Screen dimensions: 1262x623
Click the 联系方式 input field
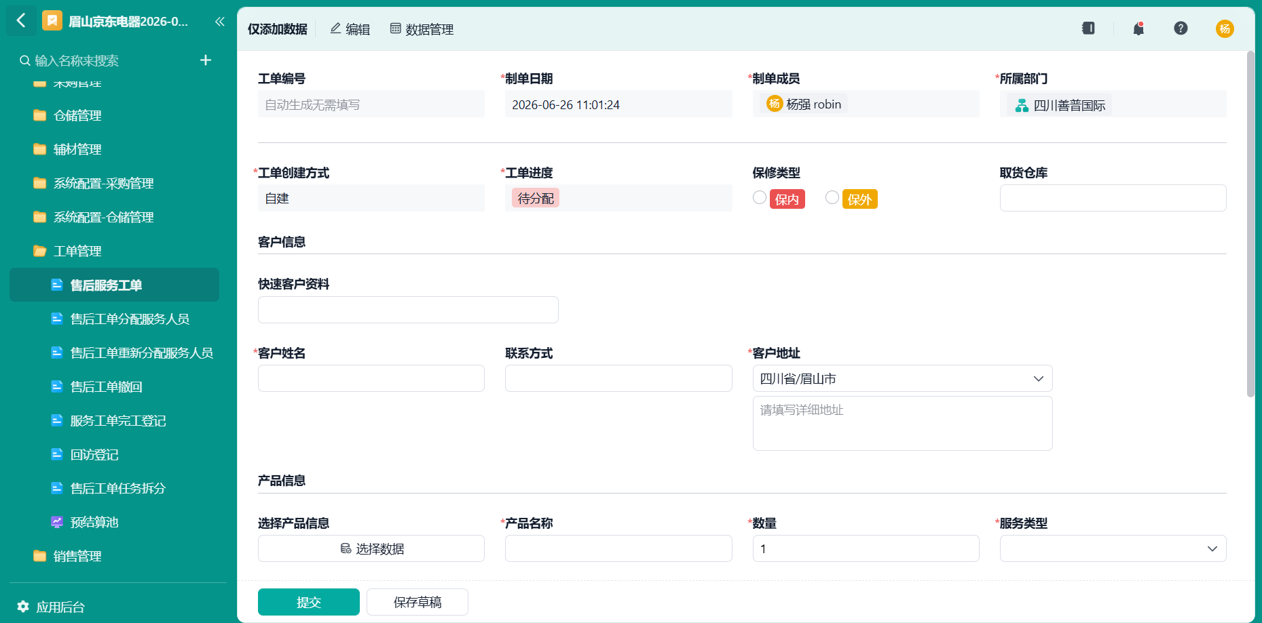pos(618,378)
